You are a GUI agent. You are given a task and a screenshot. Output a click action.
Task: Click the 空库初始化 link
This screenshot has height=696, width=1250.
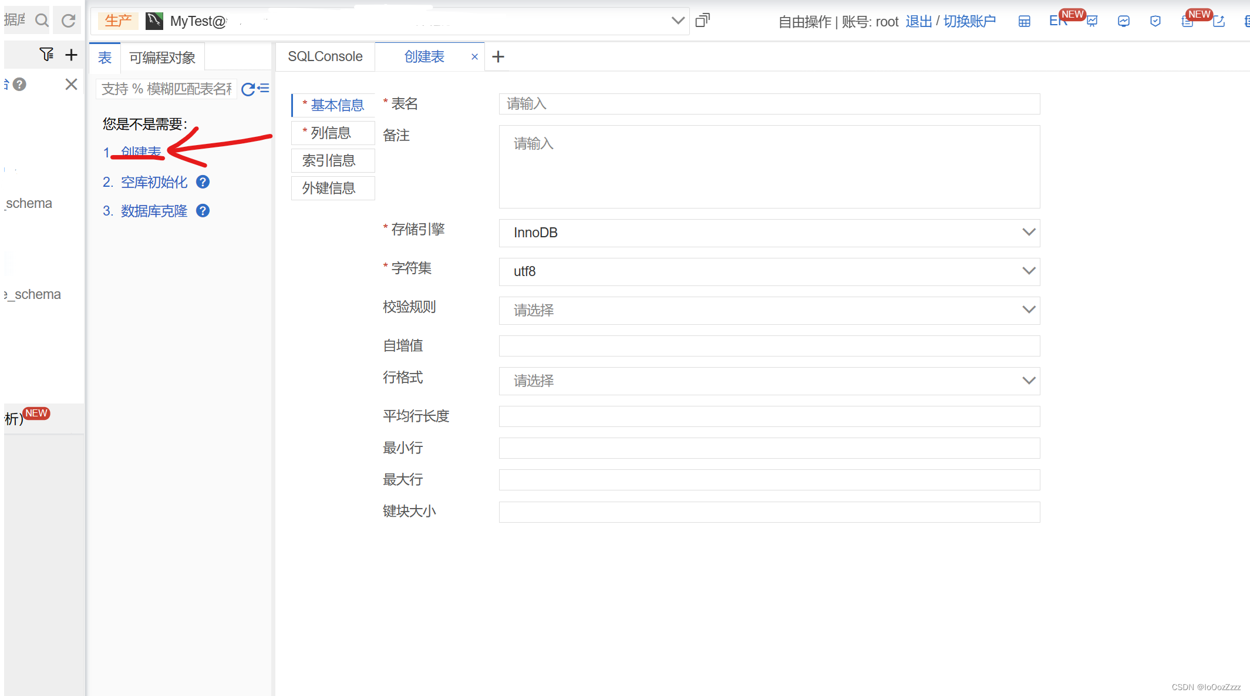coord(154,182)
